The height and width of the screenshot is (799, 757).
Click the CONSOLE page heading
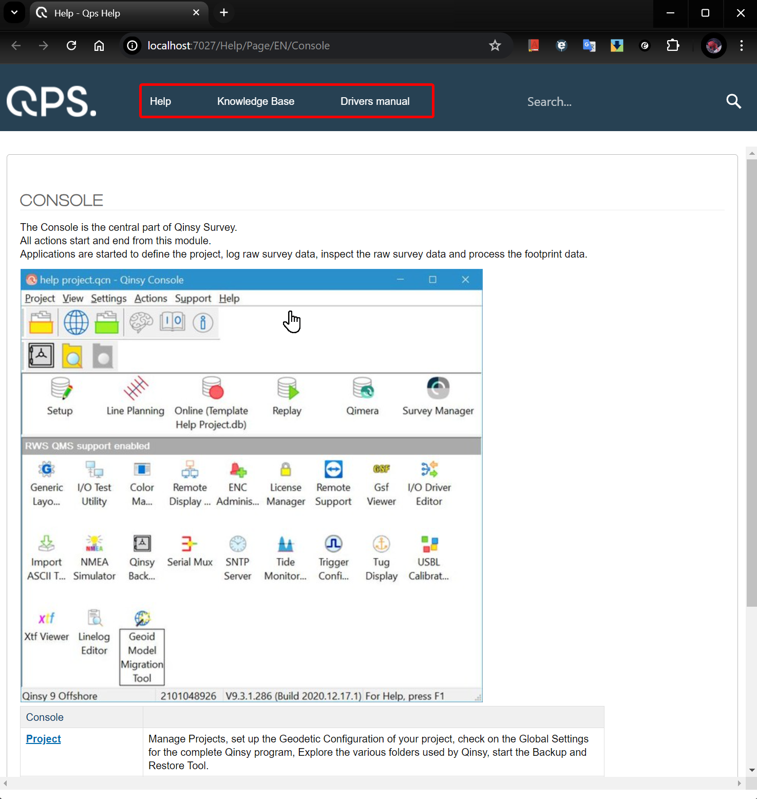click(62, 200)
